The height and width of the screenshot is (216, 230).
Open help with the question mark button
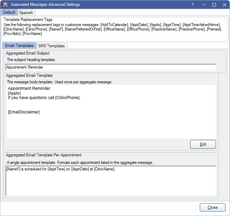(x=193, y=4)
